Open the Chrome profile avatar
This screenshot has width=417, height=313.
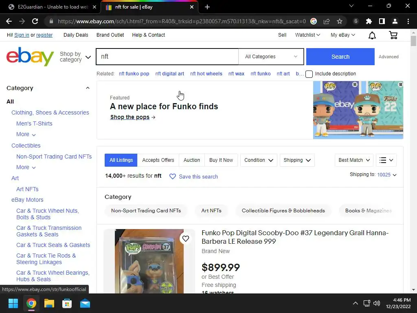[x=395, y=21]
